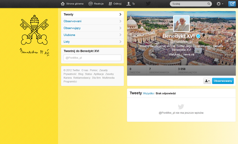Viewport: 238px width, 144px height.
Task: Click the chevron on the Listy row
Action: pos(120,42)
